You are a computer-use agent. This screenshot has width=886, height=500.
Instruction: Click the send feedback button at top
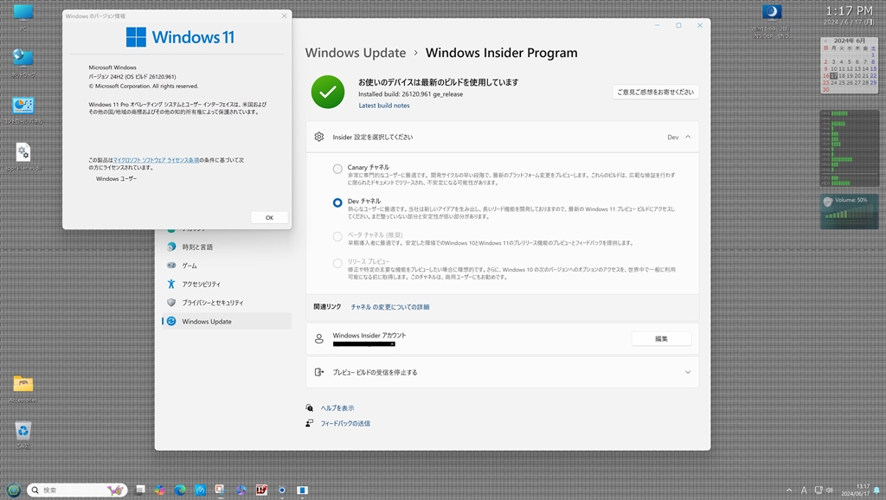click(x=656, y=92)
